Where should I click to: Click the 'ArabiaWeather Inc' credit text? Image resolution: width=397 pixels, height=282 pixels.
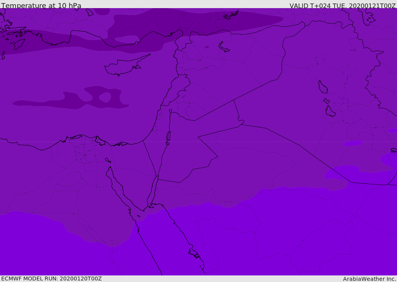click(x=369, y=279)
